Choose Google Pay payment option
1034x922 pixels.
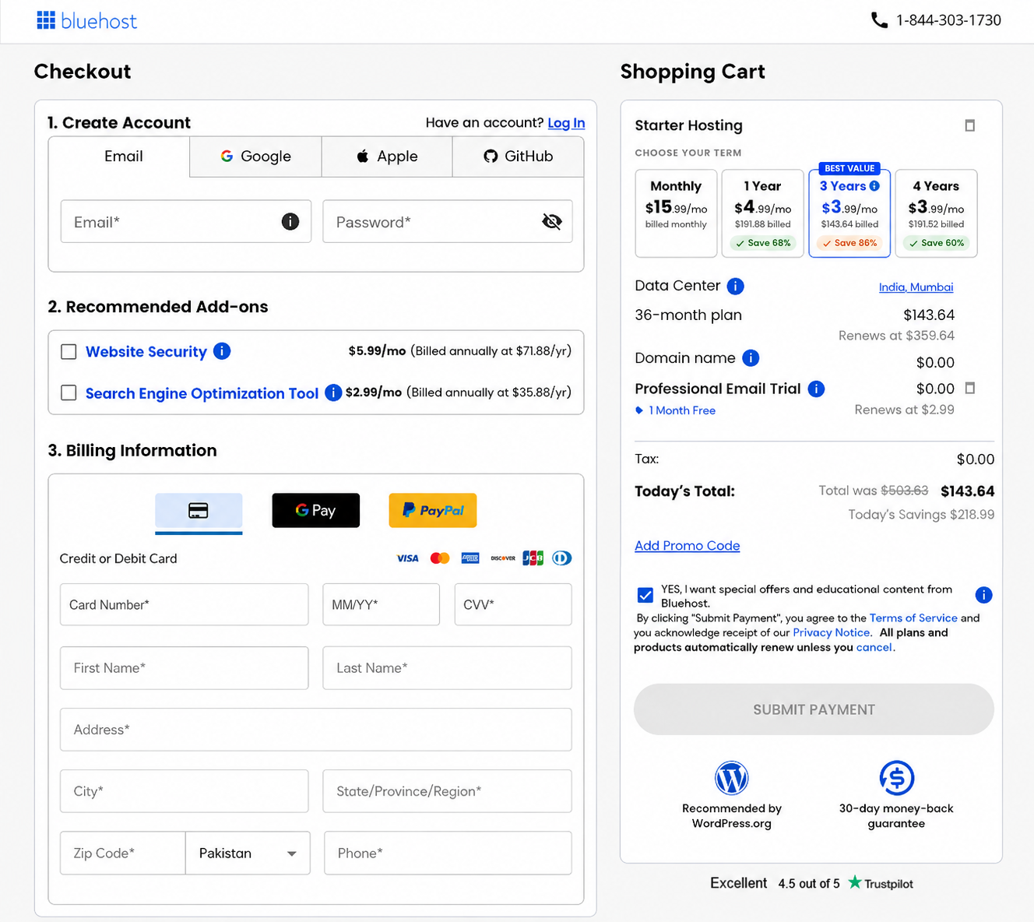tap(316, 510)
